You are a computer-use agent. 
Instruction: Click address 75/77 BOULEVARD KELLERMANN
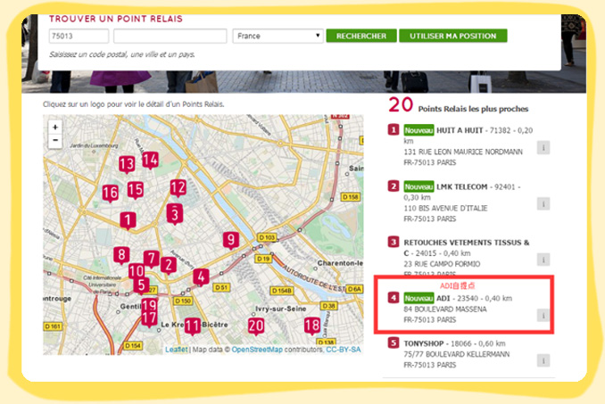coord(457,354)
